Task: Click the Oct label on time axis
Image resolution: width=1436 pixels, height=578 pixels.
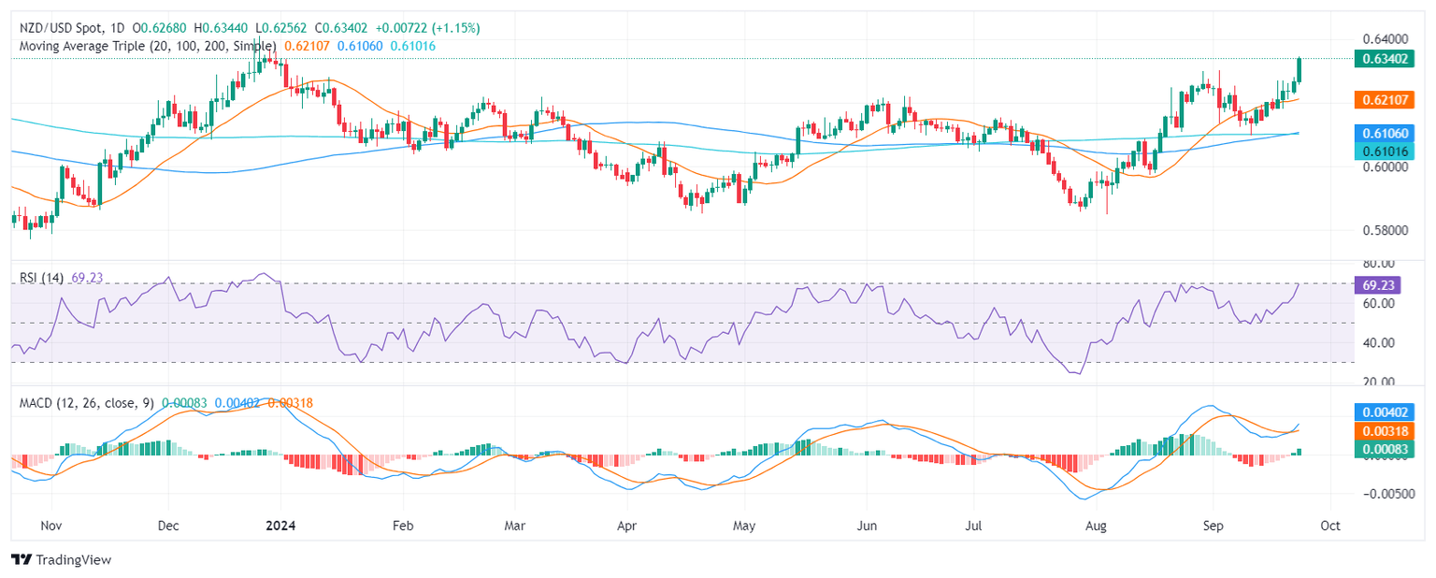Action: point(1329,526)
